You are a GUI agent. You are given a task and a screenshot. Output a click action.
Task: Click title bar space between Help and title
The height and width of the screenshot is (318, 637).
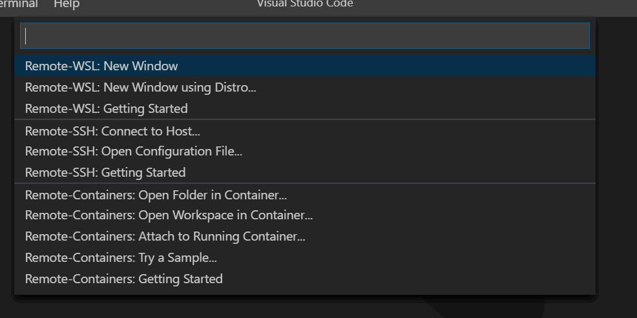(x=168, y=5)
